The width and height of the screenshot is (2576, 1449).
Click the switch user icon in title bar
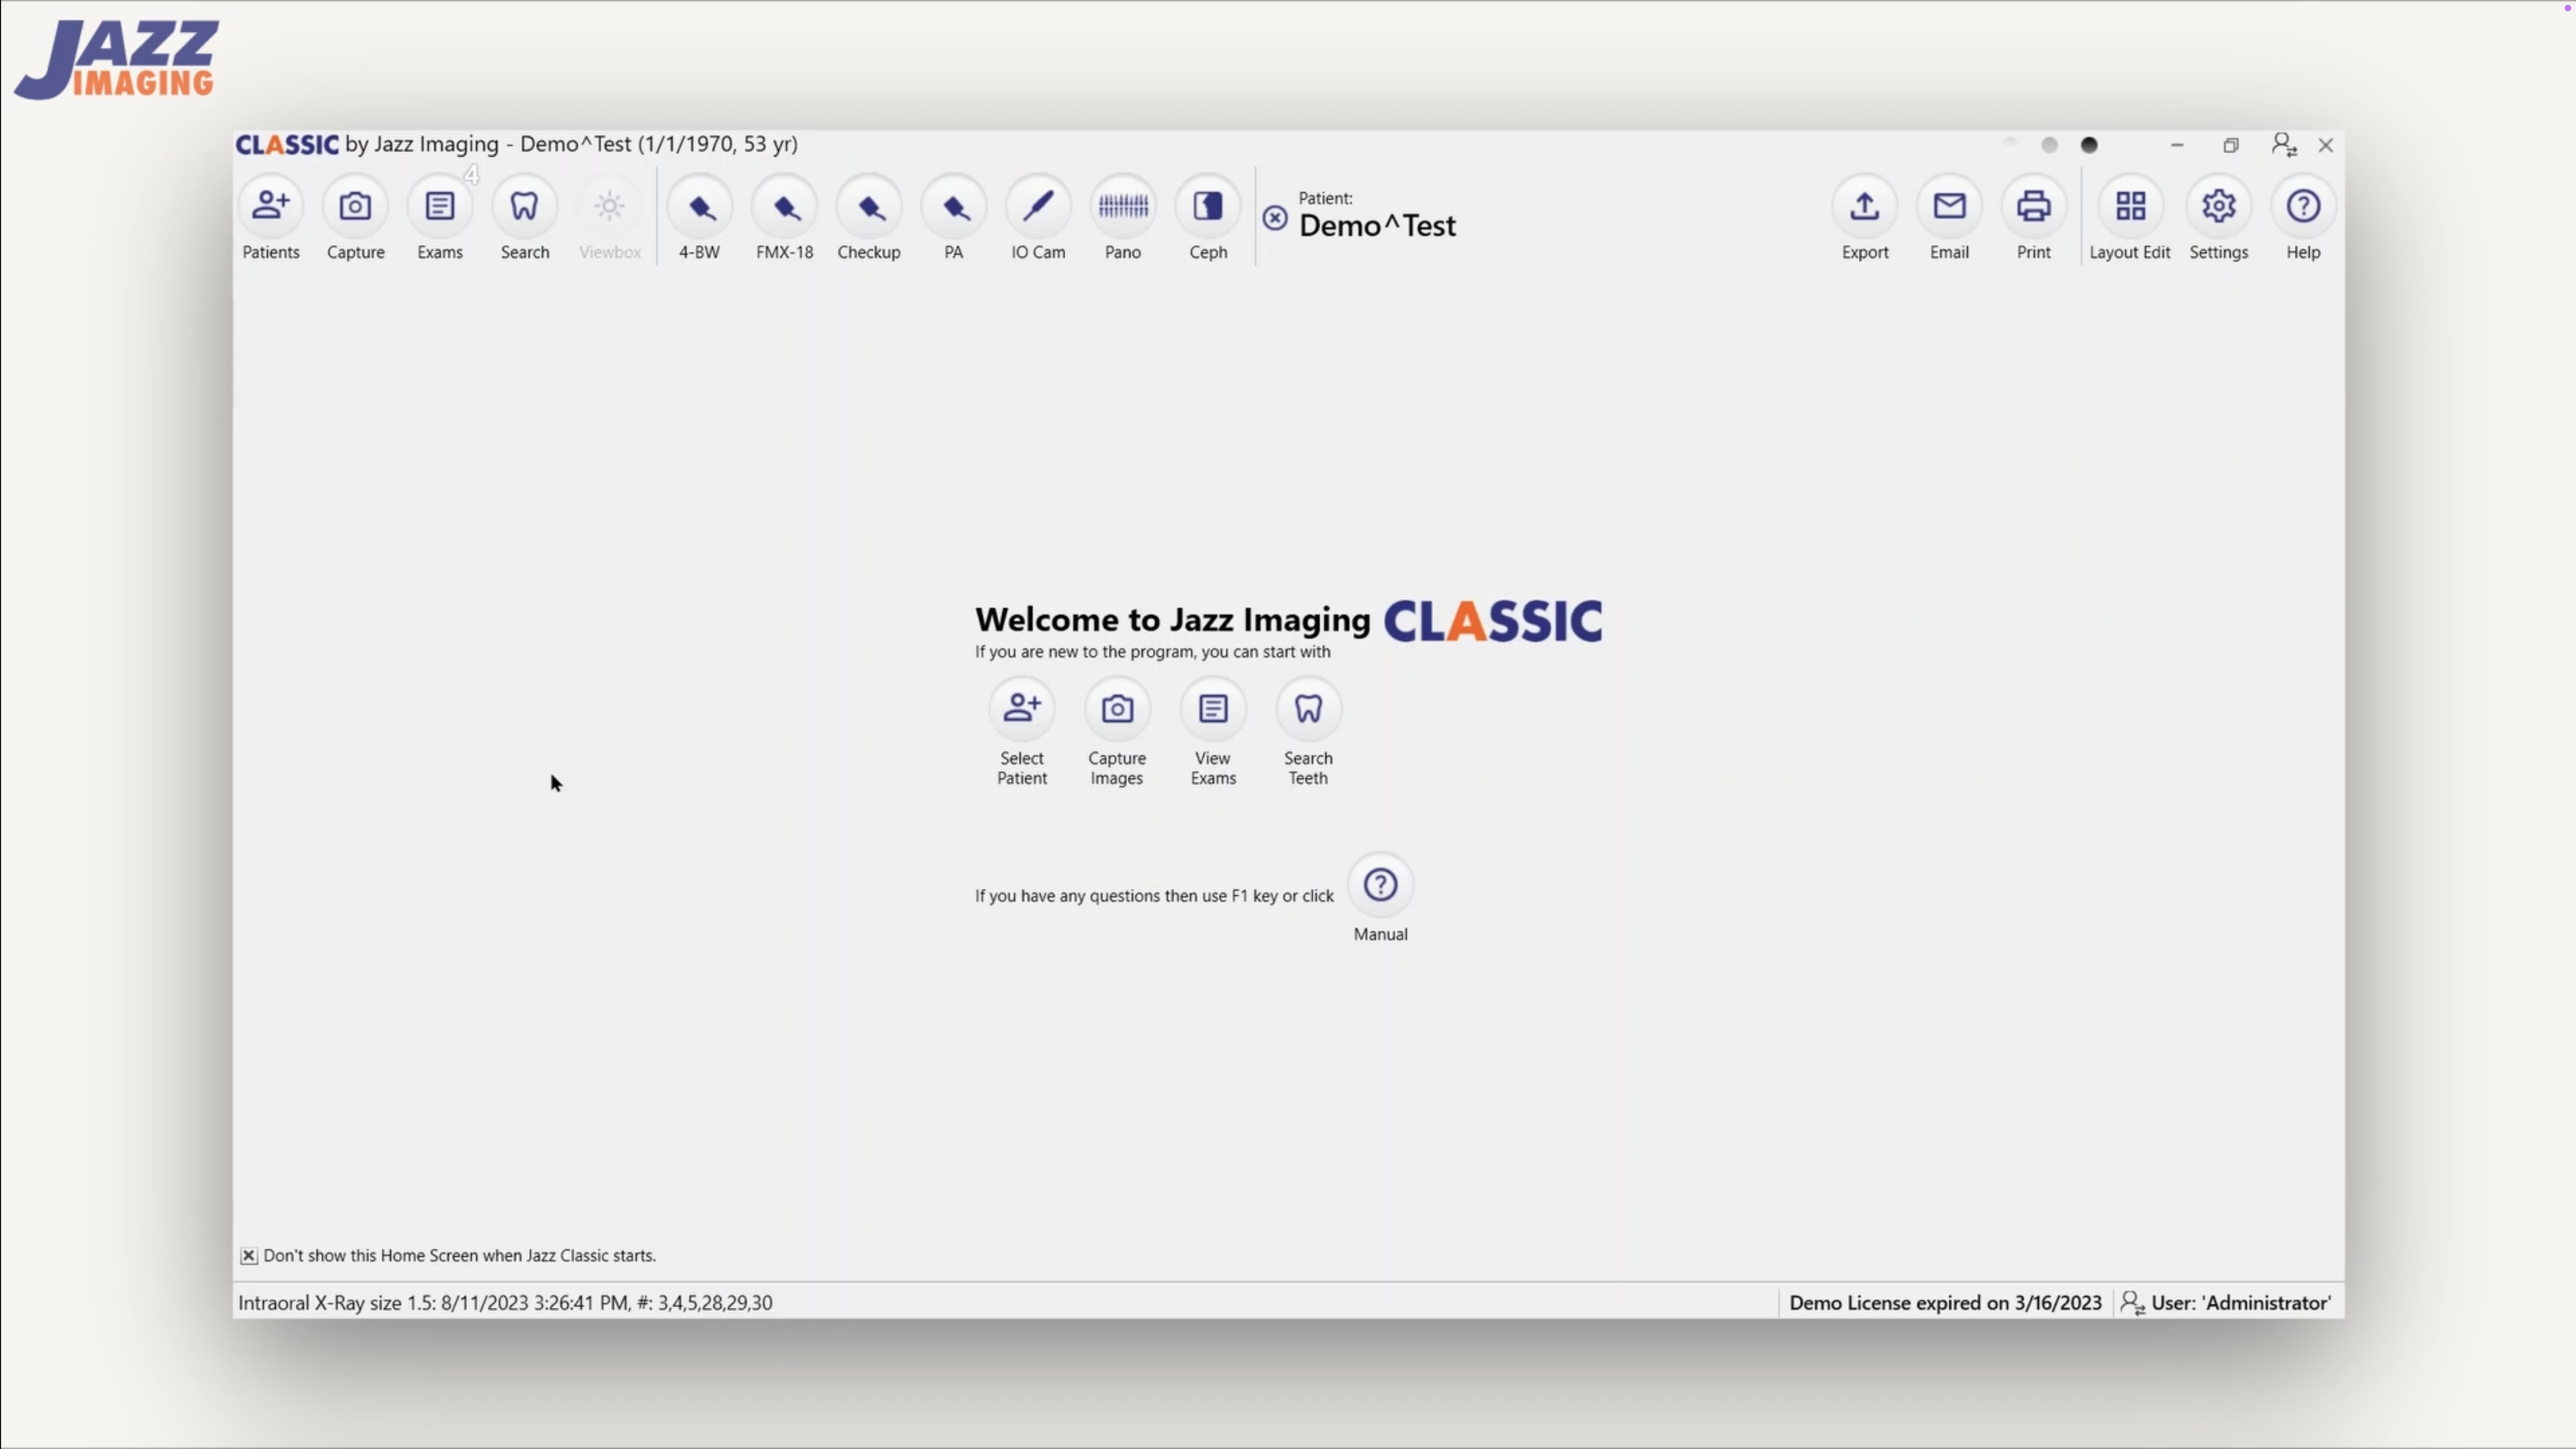pyautogui.click(x=2283, y=145)
